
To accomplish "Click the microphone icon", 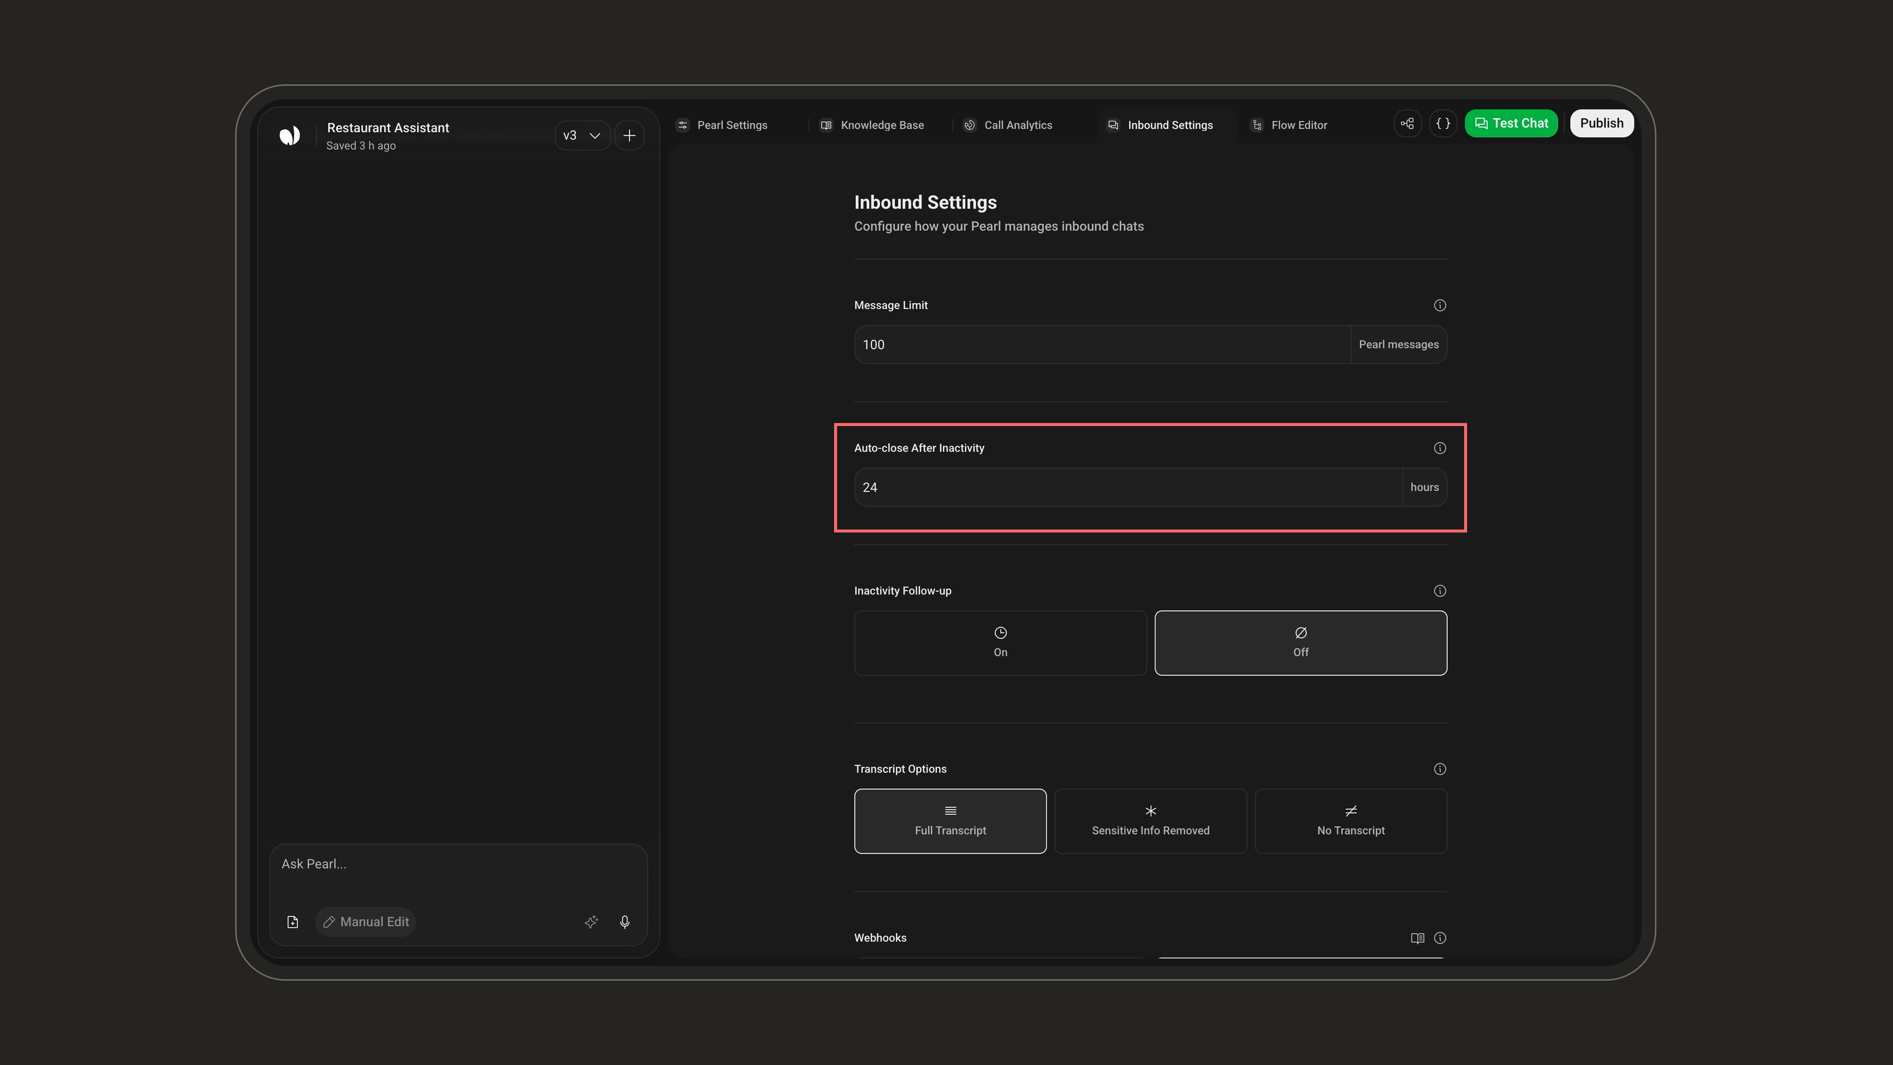I will (624, 922).
